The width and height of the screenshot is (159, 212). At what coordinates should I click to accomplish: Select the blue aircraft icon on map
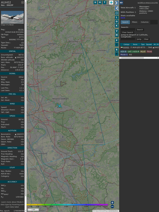[60, 106]
